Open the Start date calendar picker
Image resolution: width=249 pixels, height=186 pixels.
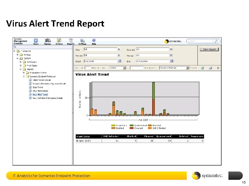click(x=120, y=61)
